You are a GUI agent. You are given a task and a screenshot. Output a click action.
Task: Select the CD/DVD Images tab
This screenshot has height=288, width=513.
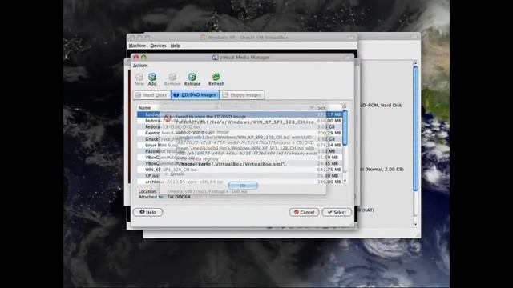pos(195,95)
